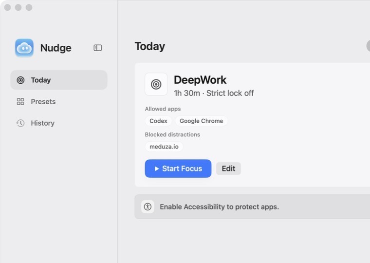
Task: Open the Today section in sidebar
Action: click(x=59, y=80)
